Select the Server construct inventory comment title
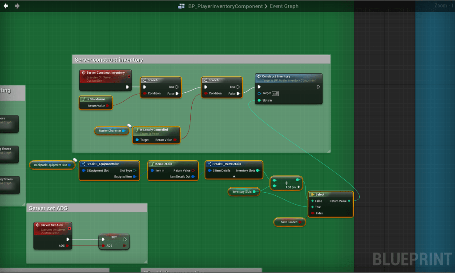 (x=109, y=59)
